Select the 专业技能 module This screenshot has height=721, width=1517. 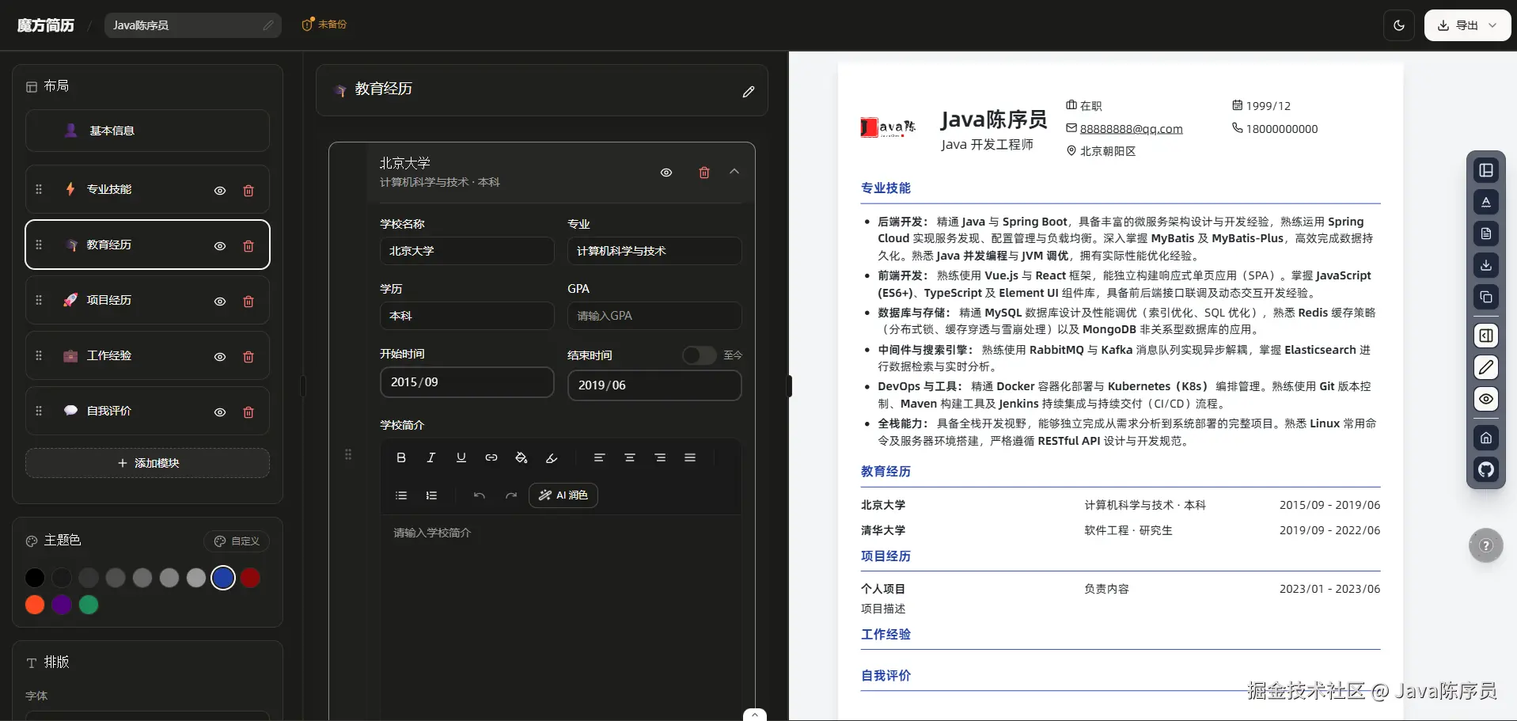pos(148,189)
